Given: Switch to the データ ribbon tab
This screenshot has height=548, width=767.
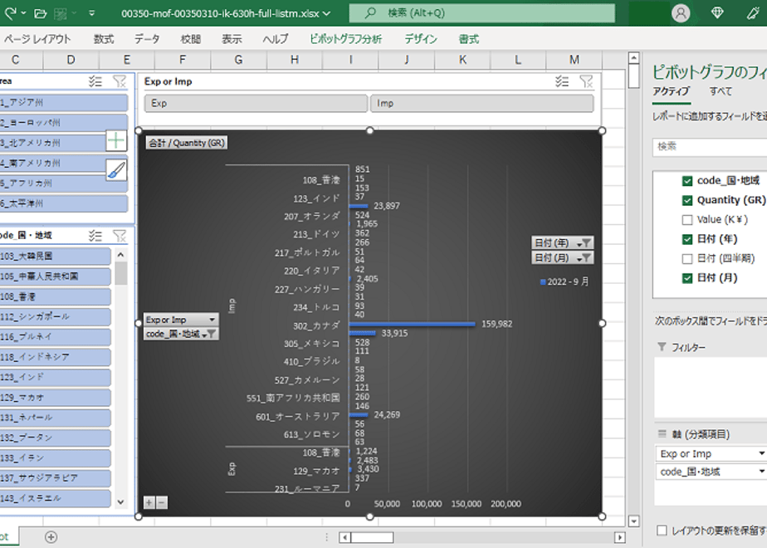Looking at the screenshot, I should tap(147, 39).
